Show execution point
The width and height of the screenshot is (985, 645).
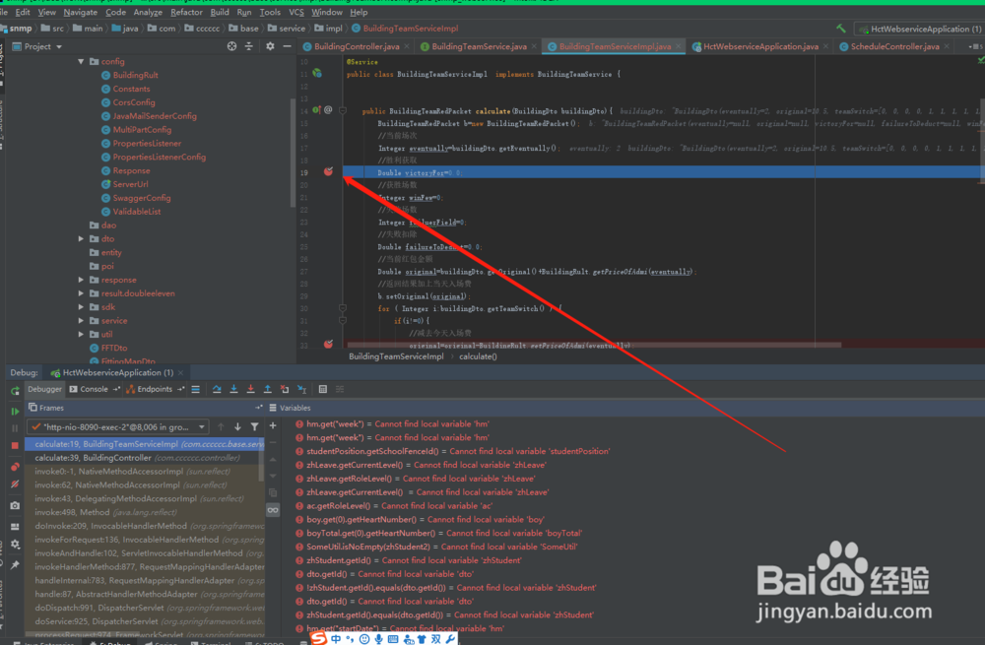pos(196,389)
